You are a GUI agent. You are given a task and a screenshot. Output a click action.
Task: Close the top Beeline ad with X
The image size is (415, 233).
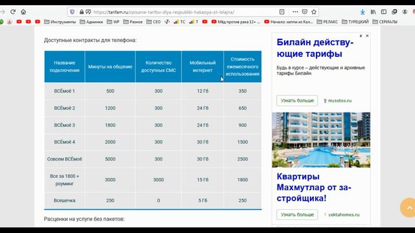367,36
